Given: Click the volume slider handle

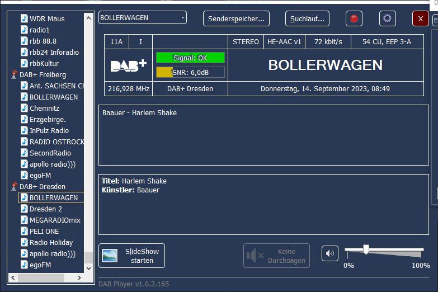Looking at the screenshot, I should tap(366, 249).
